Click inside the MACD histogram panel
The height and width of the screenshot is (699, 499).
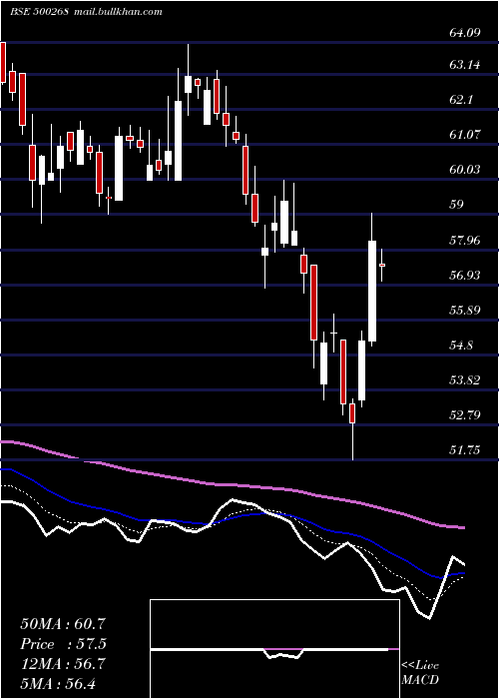pos(274,649)
